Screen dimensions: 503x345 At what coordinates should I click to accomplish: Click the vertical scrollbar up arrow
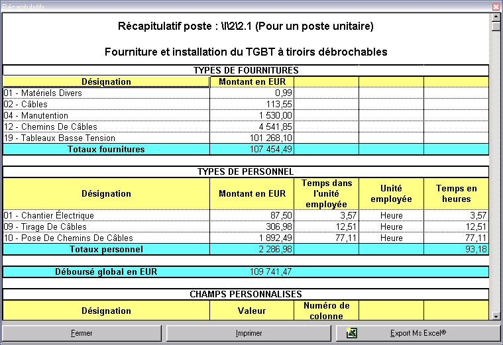pyautogui.click(x=496, y=17)
